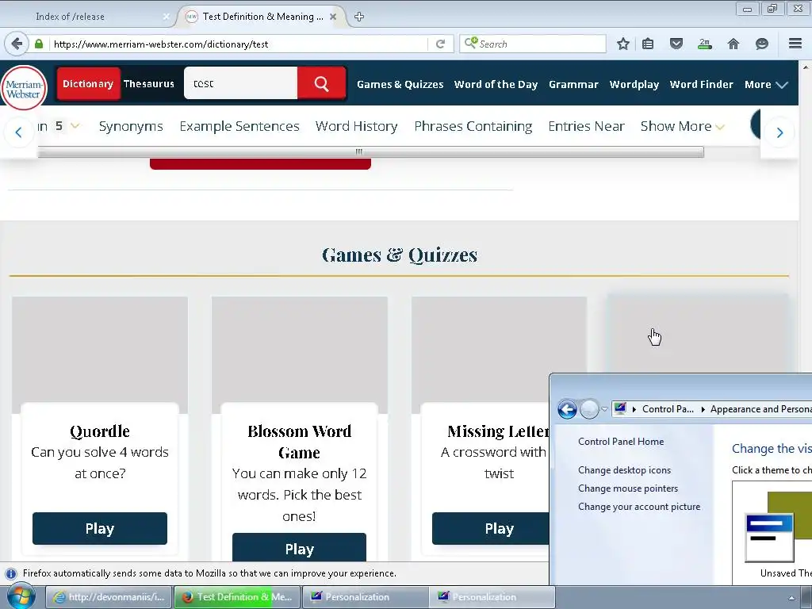Close the Test Definition & Meaning tab
The width and height of the screenshot is (812, 609).
click(333, 17)
